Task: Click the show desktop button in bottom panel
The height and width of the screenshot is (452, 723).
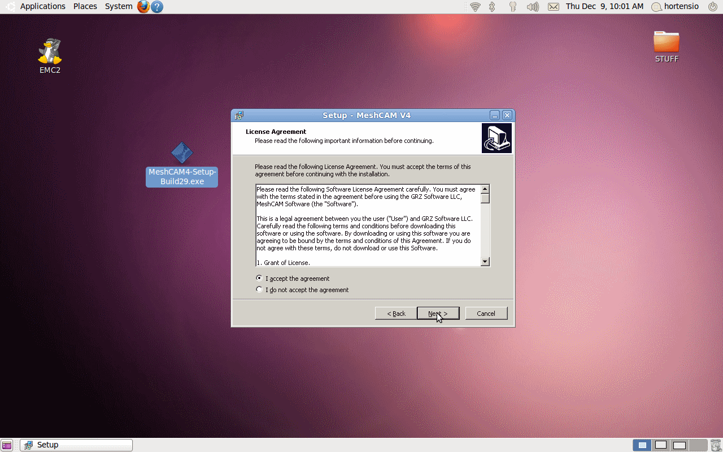Action: click(7, 445)
